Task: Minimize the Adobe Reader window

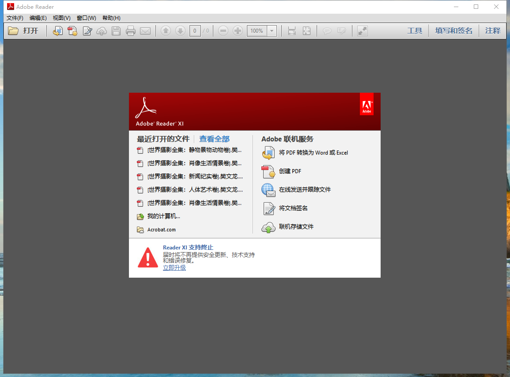Action: (x=456, y=7)
